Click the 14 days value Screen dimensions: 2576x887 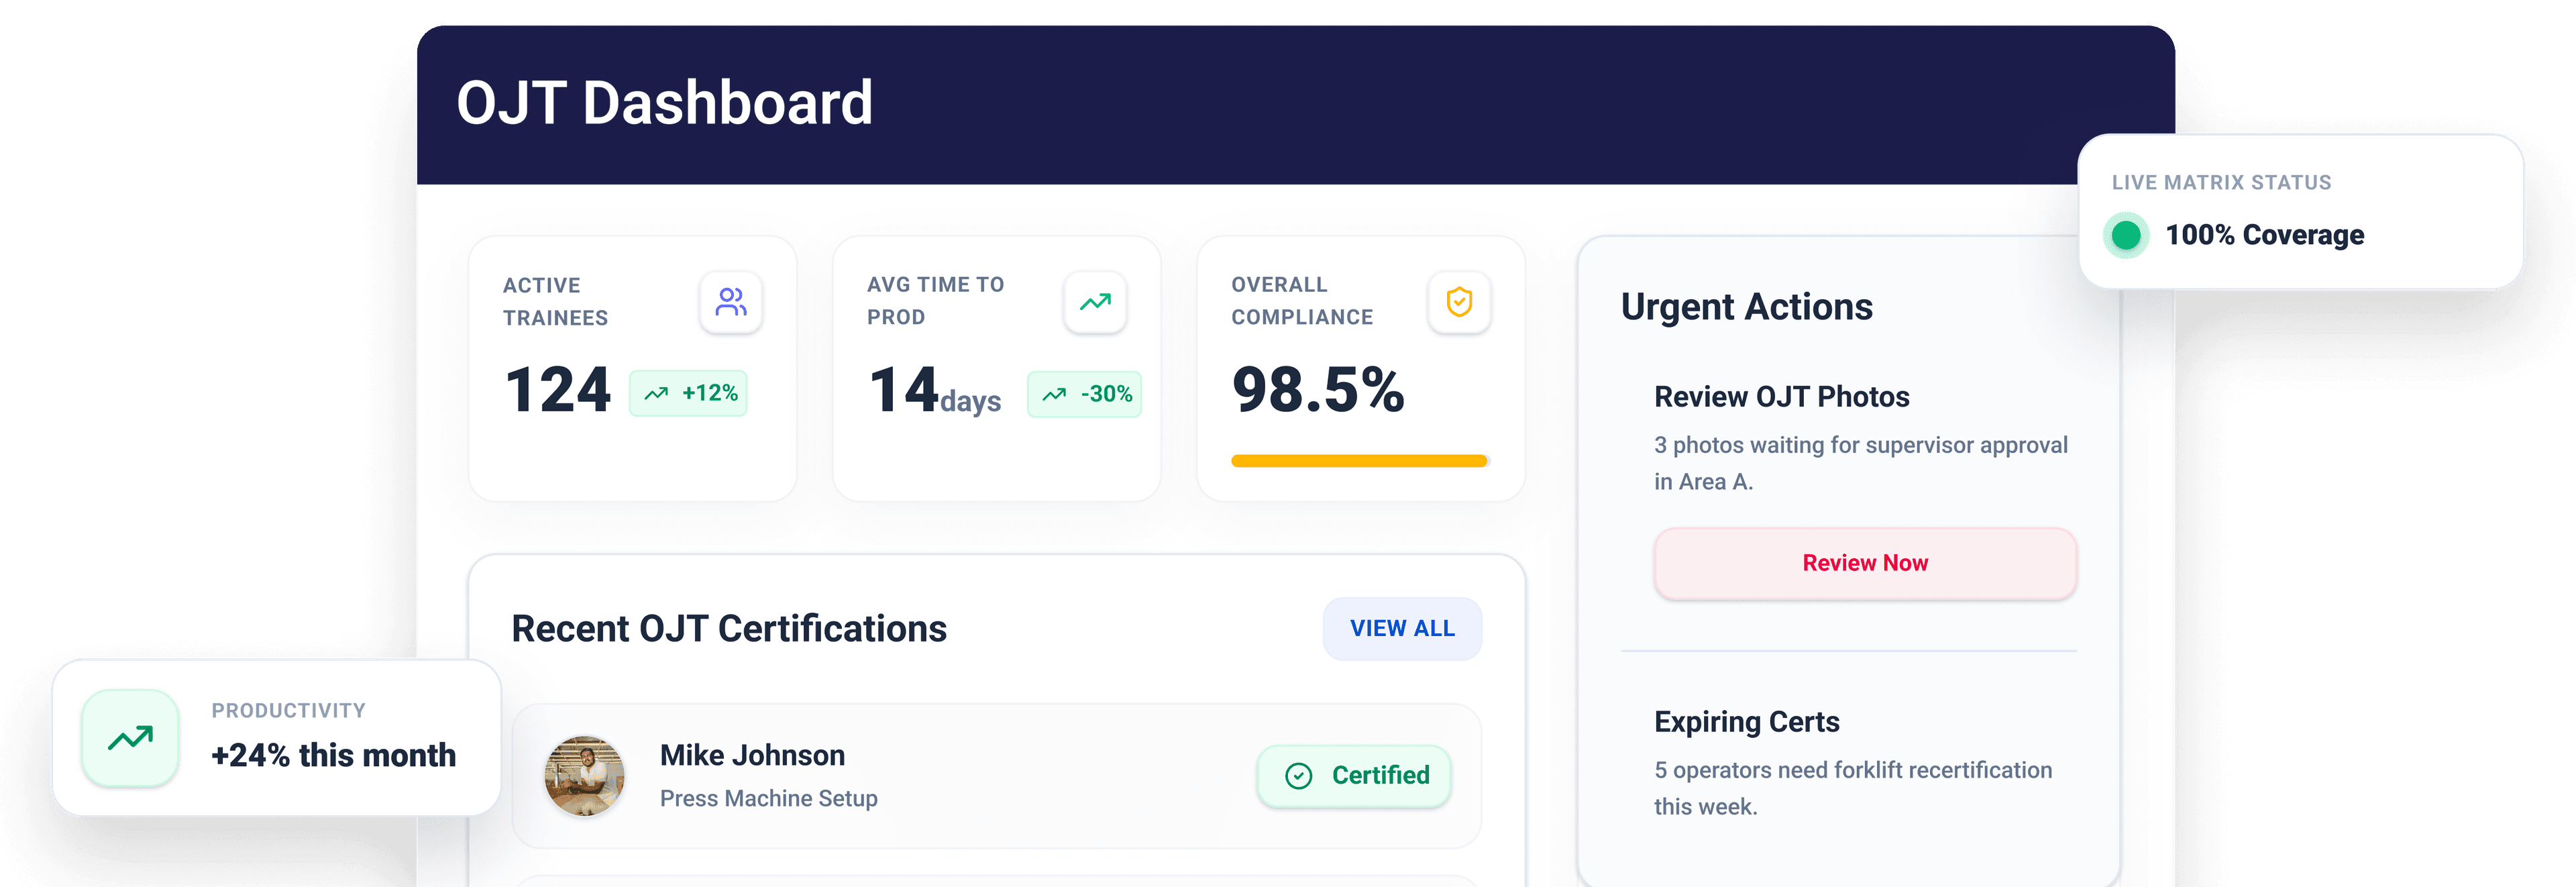935,391
